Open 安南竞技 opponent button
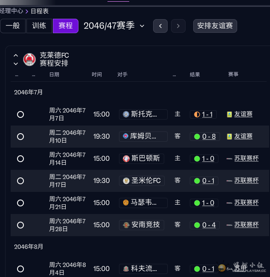This screenshot has width=270, height=277. 142,225
